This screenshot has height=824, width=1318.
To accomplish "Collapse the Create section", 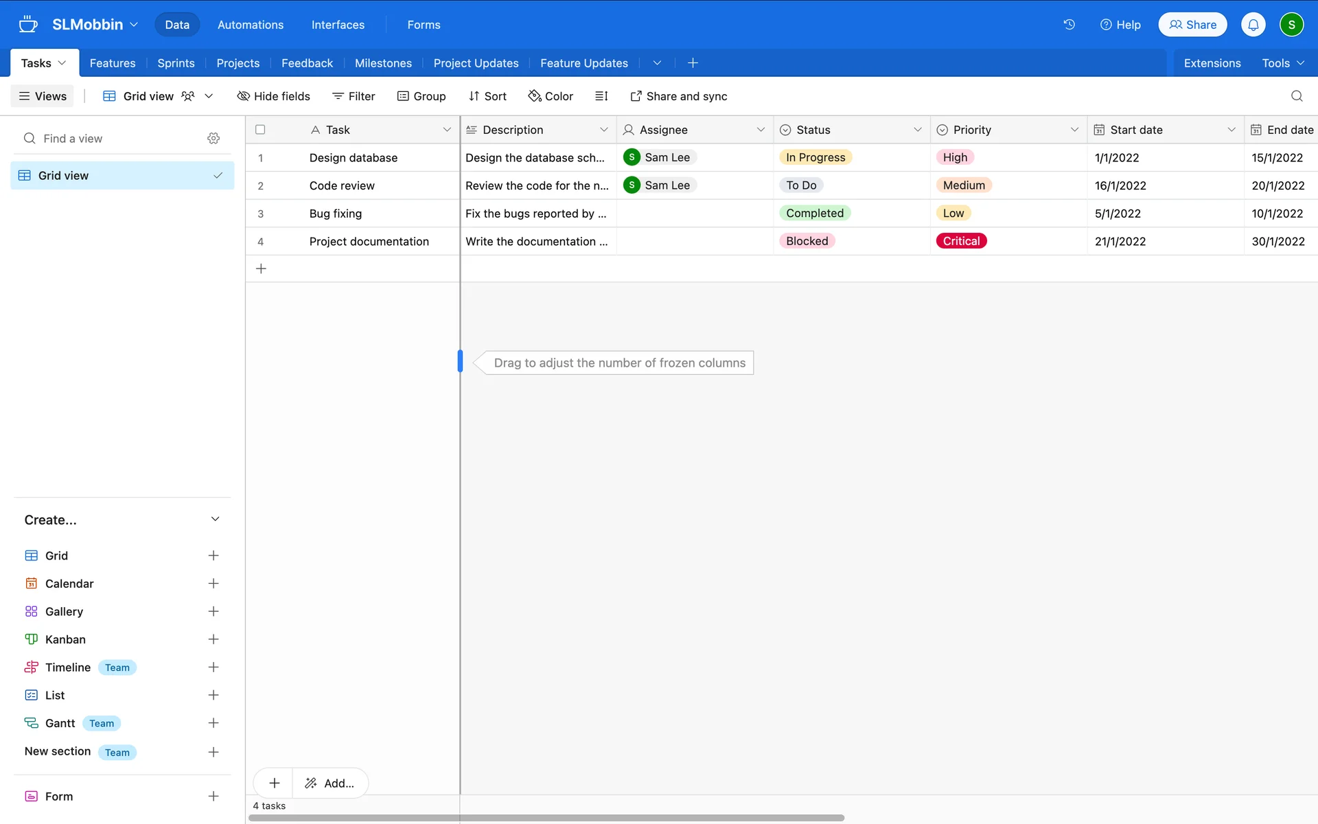I will tap(215, 520).
